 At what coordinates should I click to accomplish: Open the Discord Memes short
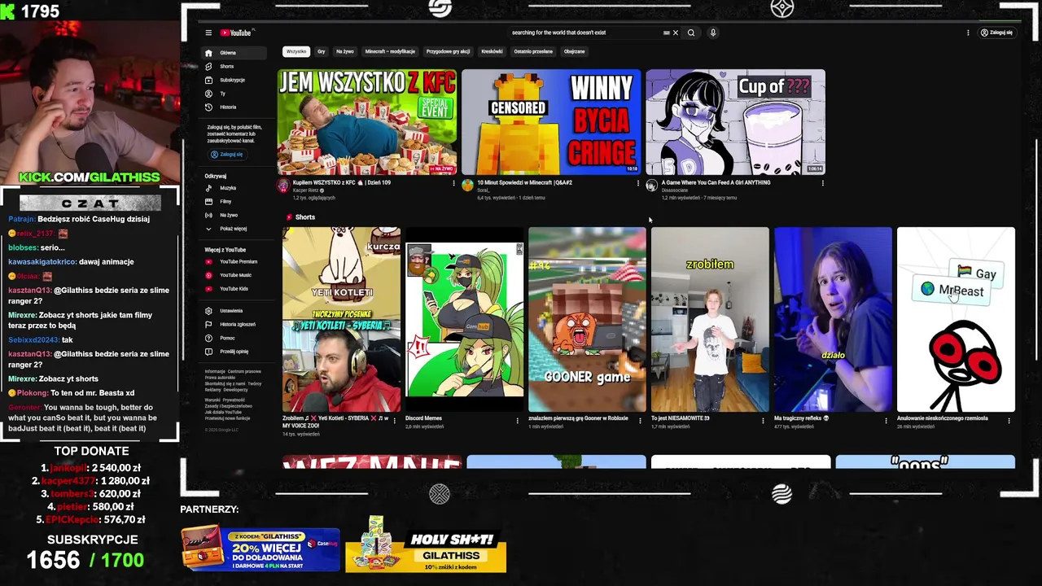[x=464, y=319]
